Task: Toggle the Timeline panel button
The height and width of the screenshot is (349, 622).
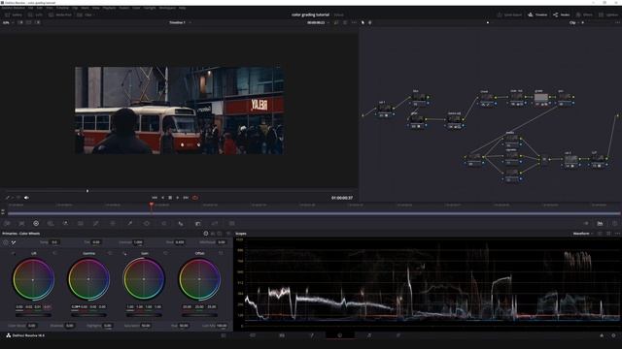Action: pos(537,15)
